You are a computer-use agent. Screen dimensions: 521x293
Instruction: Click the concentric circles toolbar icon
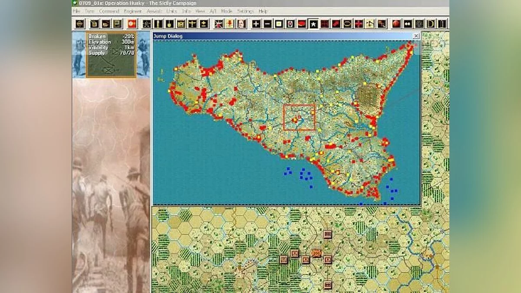(419, 23)
